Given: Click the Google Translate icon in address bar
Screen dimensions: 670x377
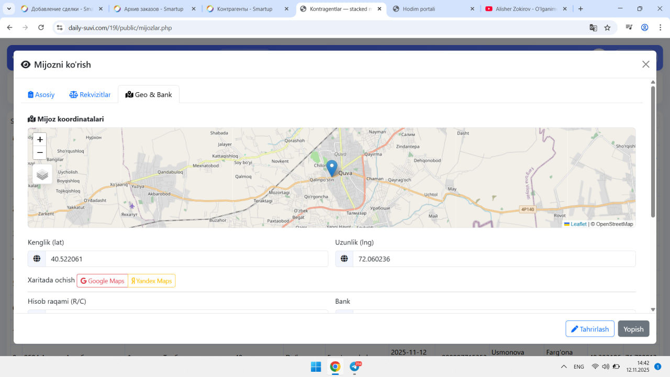Looking at the screenshot, I should [593, 28].
